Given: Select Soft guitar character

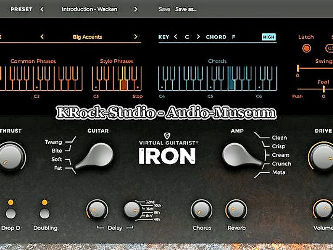Looking at the screenshot, I should click(x=56, y=159).
